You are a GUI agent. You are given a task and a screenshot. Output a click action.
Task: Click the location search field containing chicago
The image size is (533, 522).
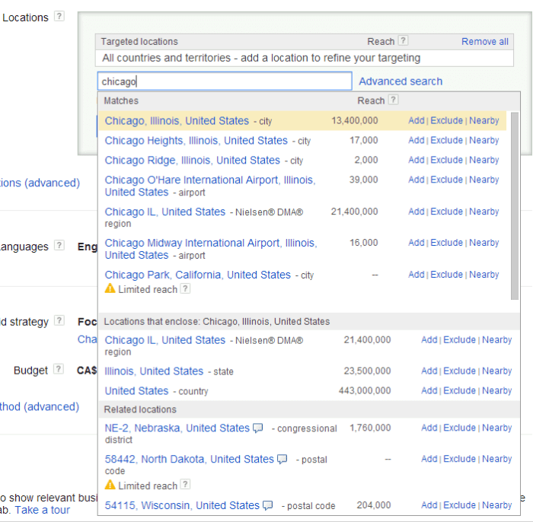coord(225,81)
